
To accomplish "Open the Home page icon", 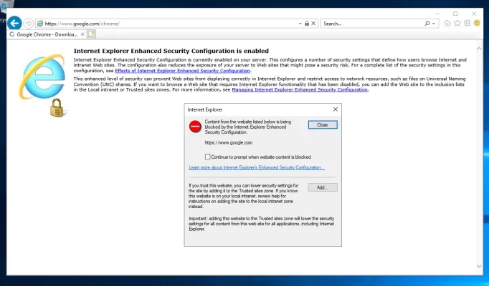I will click(x=448, y=23).
